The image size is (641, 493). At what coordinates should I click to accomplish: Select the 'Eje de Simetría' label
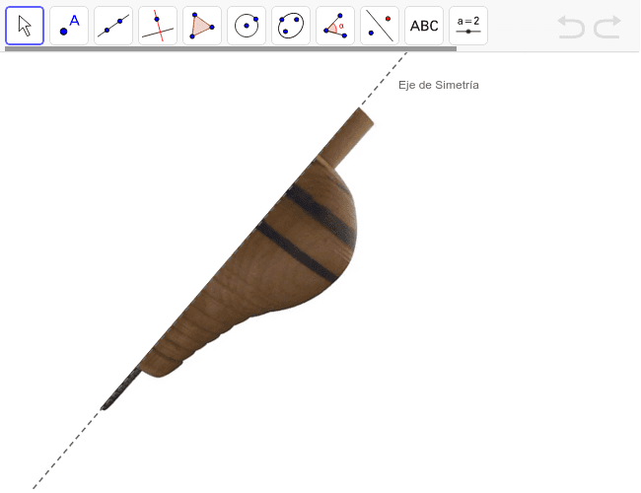439,85
